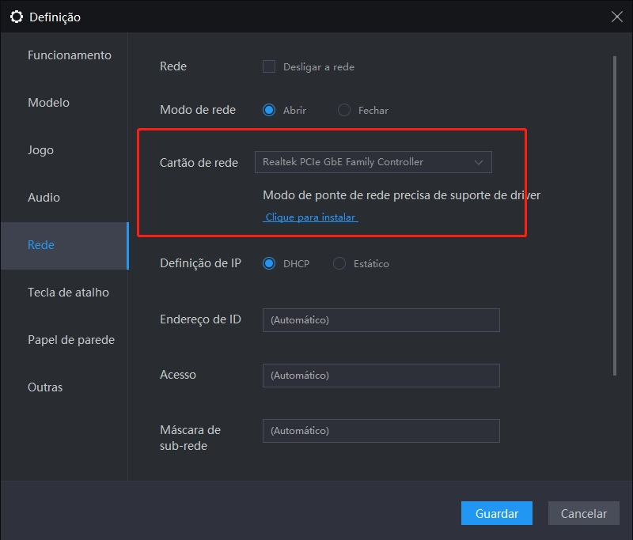The image size is (633, 540).
Task: Open the Jogo settings section
Action: 40,149
